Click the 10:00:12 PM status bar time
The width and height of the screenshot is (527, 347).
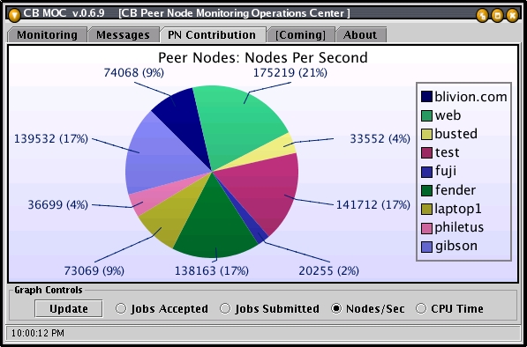pos(38,333)
